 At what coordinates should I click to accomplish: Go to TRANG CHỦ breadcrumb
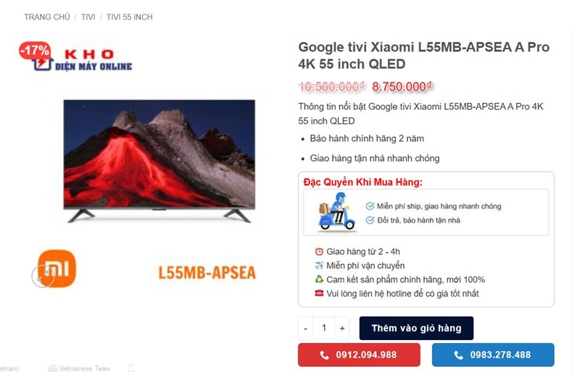[47, 17]
